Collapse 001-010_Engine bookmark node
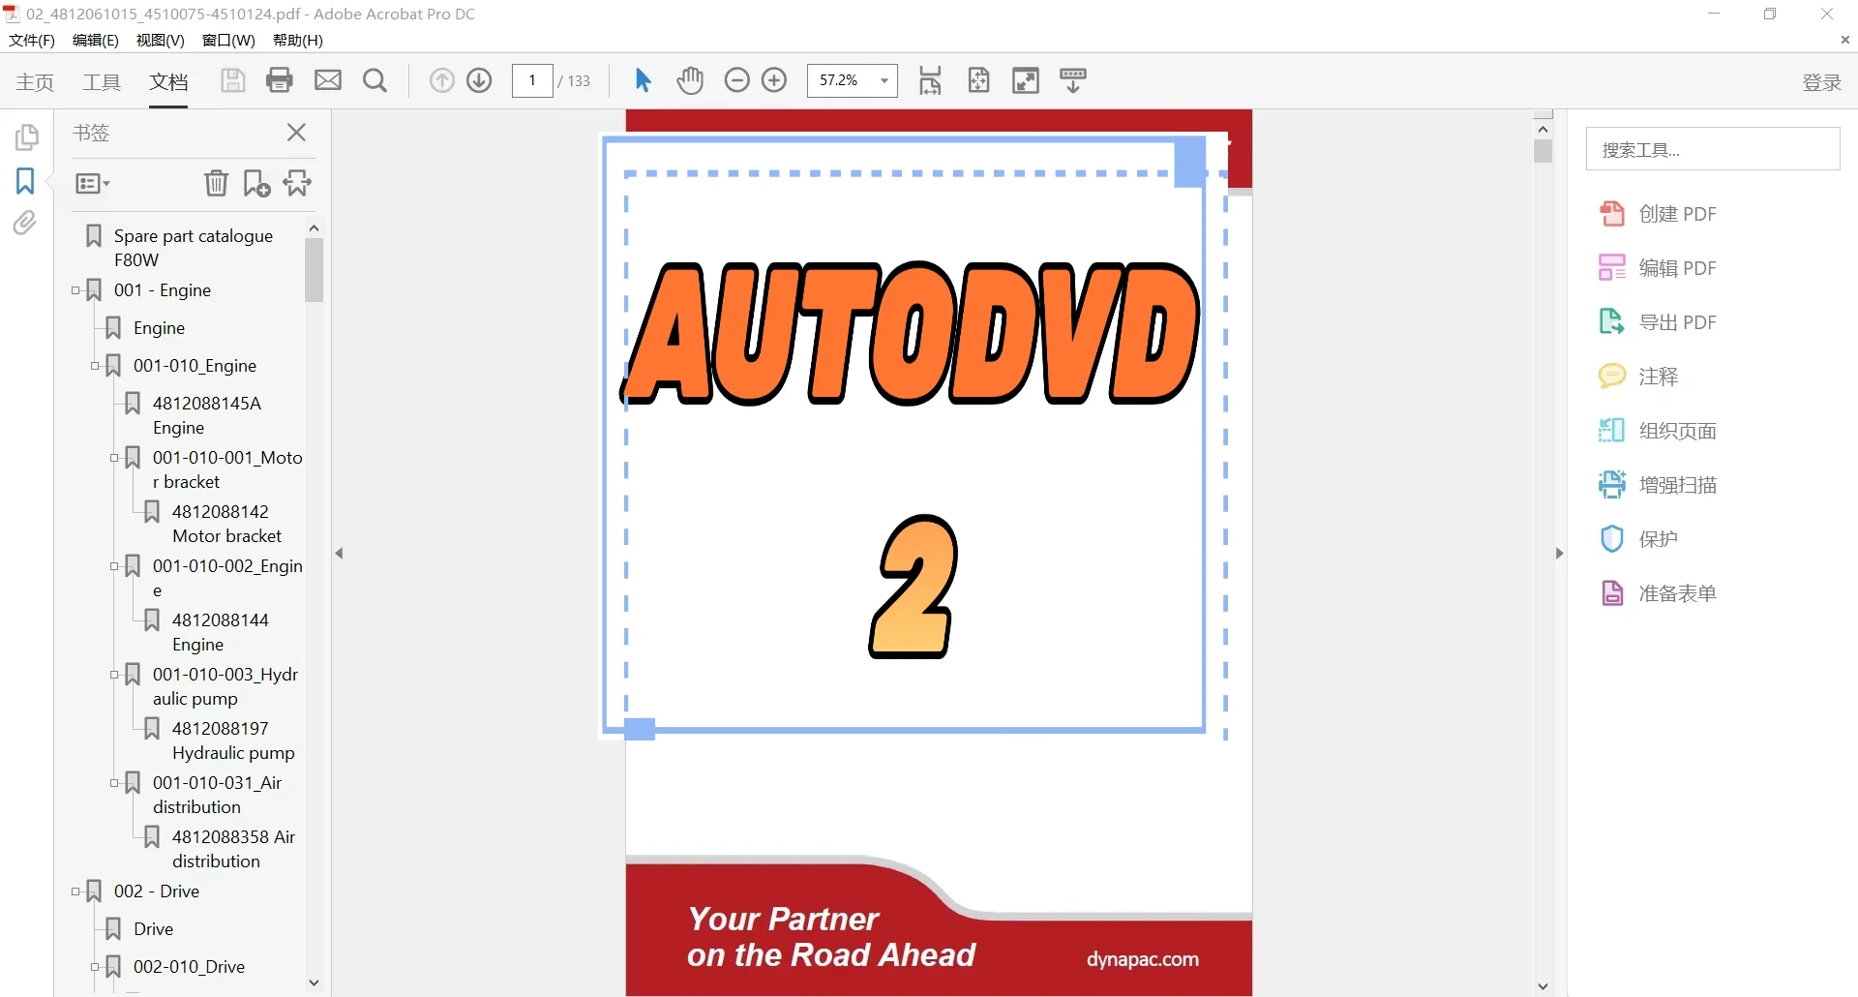The height and width of the screenshot is (997, 1858). tap(95, 366)
